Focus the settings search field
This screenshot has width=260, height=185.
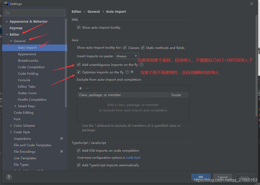[34, 13]
